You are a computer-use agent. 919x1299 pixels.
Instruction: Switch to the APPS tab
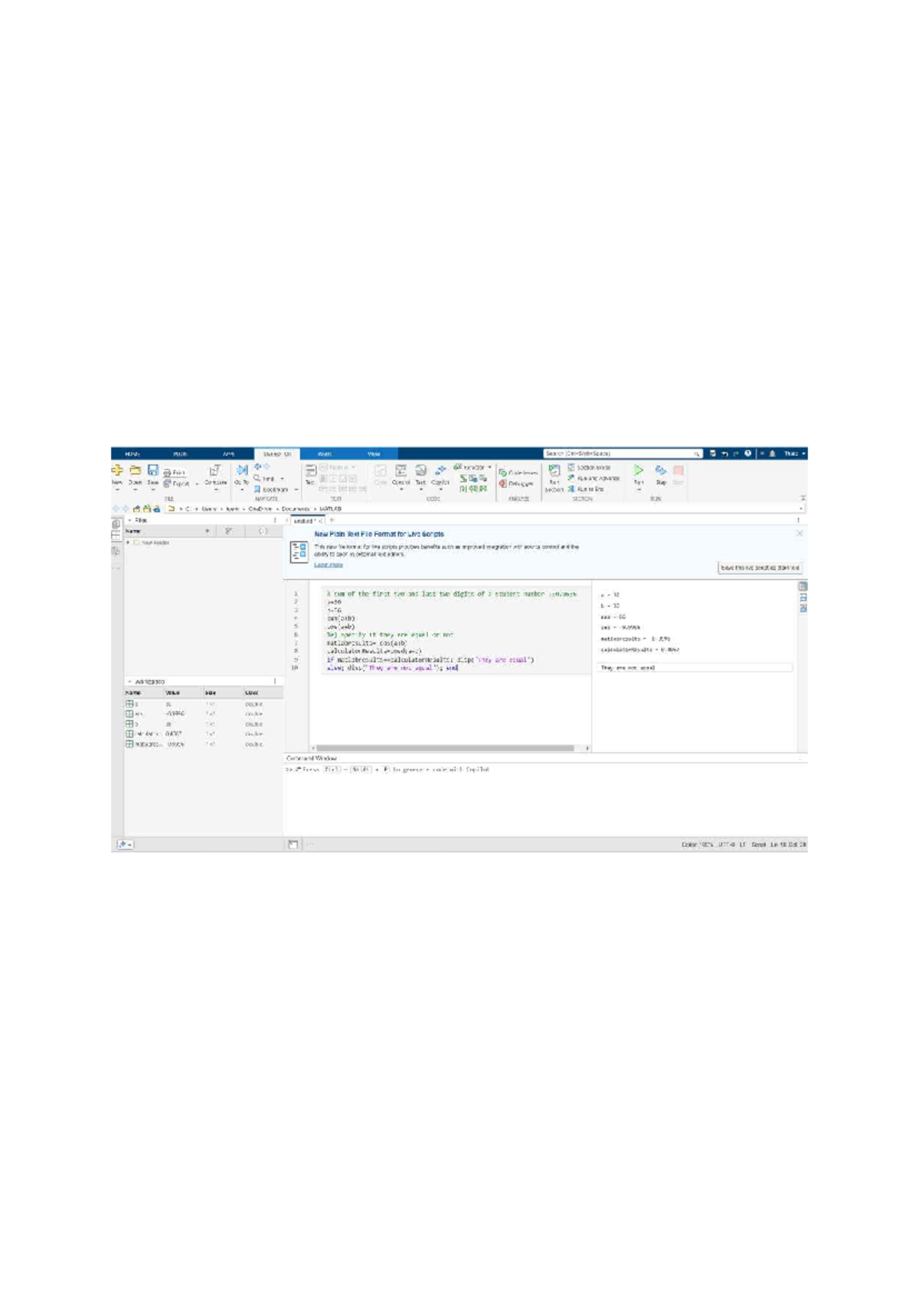[228, 454]
